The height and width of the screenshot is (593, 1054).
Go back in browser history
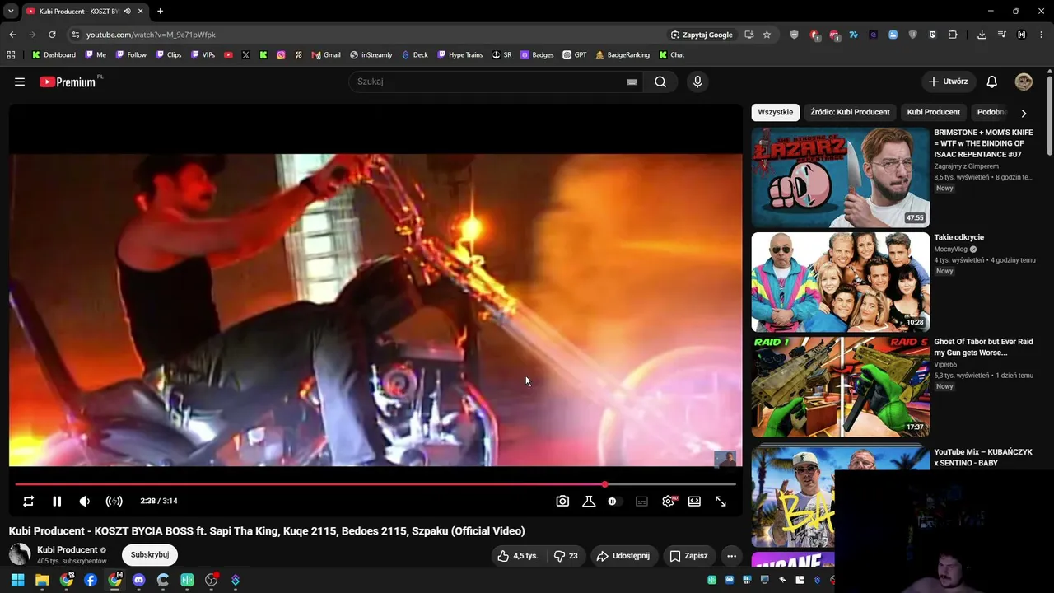[x=12, y=35]
